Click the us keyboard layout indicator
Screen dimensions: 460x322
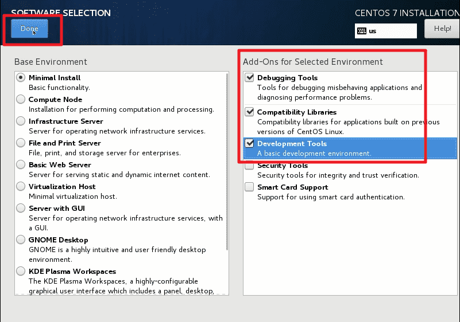(x=386, y=31)
